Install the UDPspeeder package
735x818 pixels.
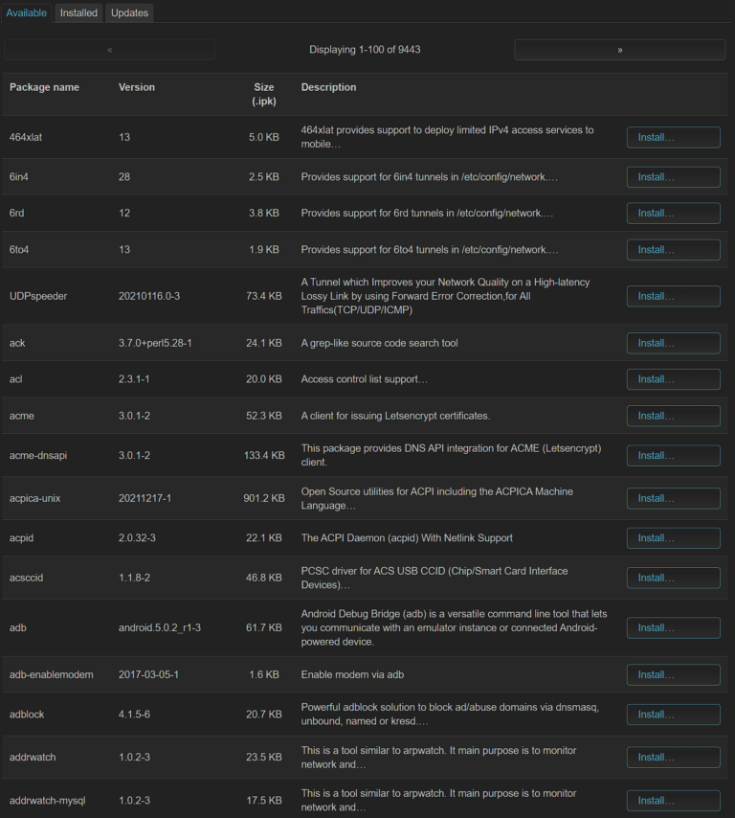[673, 296]
